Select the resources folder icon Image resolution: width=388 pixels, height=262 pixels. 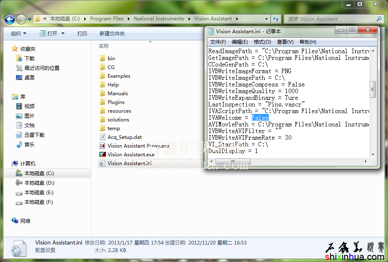[x=102, y=111]
